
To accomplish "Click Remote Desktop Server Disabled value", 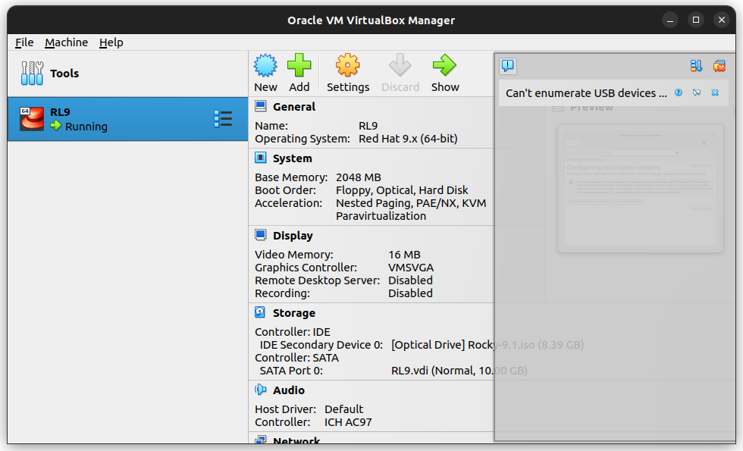I will point(410,280).
